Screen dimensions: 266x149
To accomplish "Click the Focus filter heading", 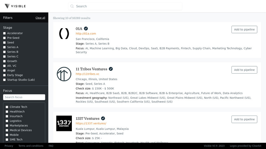I will click(x=8, y=91).
